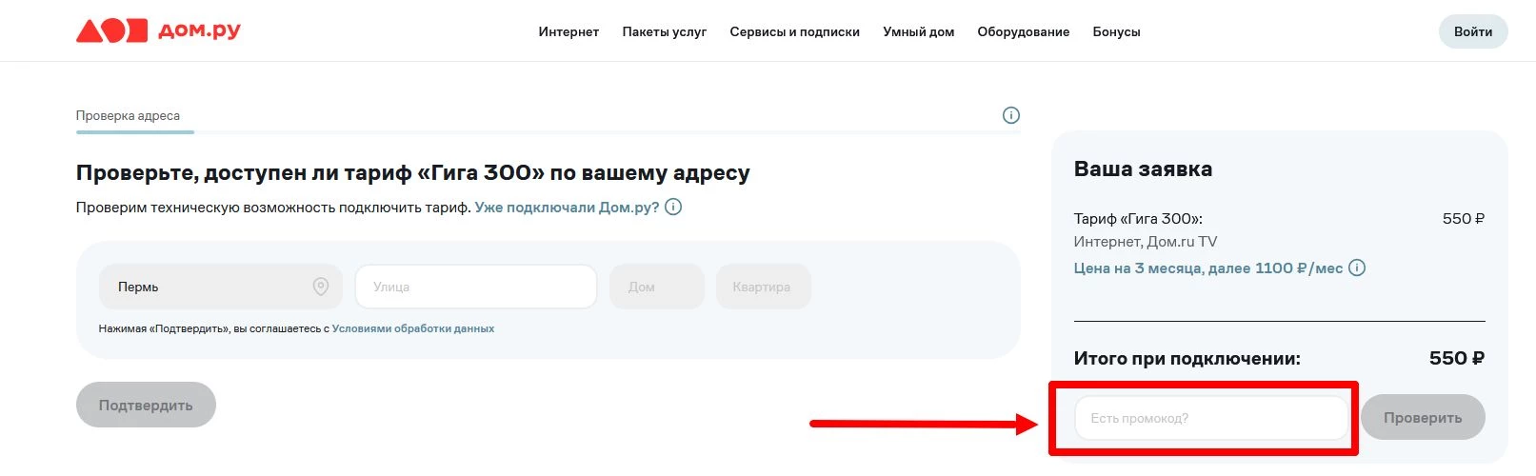
Task: Click the info icon after «Уже подключали Дом.ру?»
Action: (x=673, y=207)
